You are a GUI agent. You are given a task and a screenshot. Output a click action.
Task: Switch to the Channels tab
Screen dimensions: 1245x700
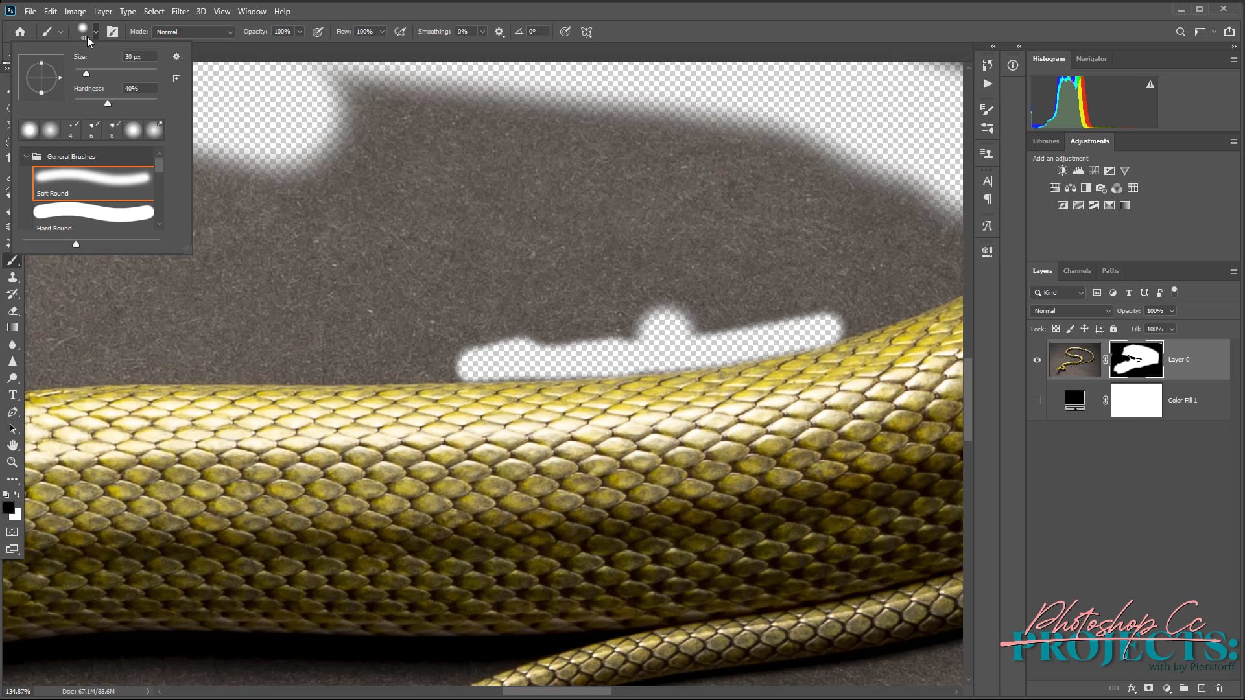point(1076,271)
